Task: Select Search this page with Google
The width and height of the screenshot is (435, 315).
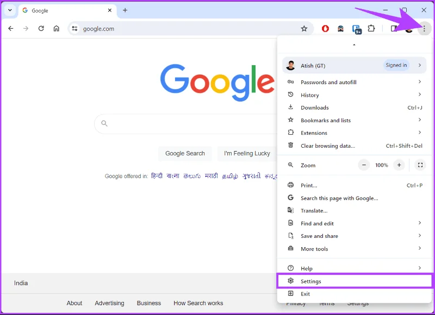Action: [355, 198]
